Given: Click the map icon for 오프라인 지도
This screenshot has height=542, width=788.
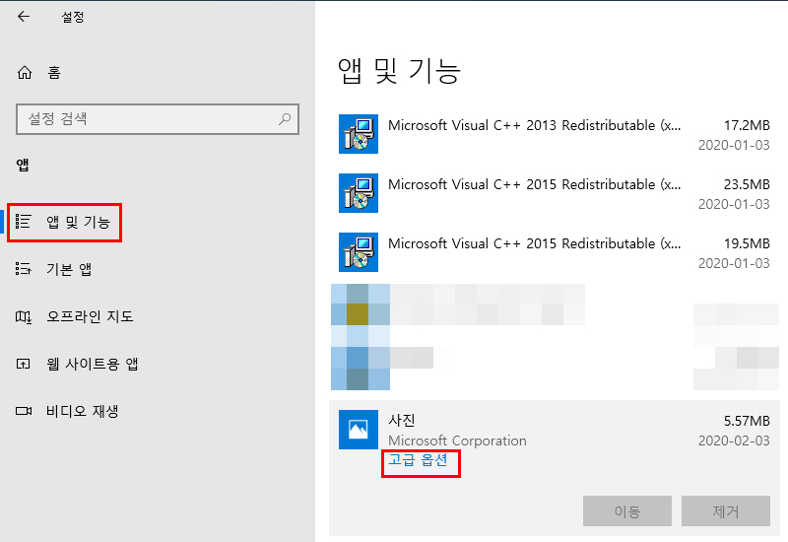Looking at the screenshot, I should tap(23, 316).
